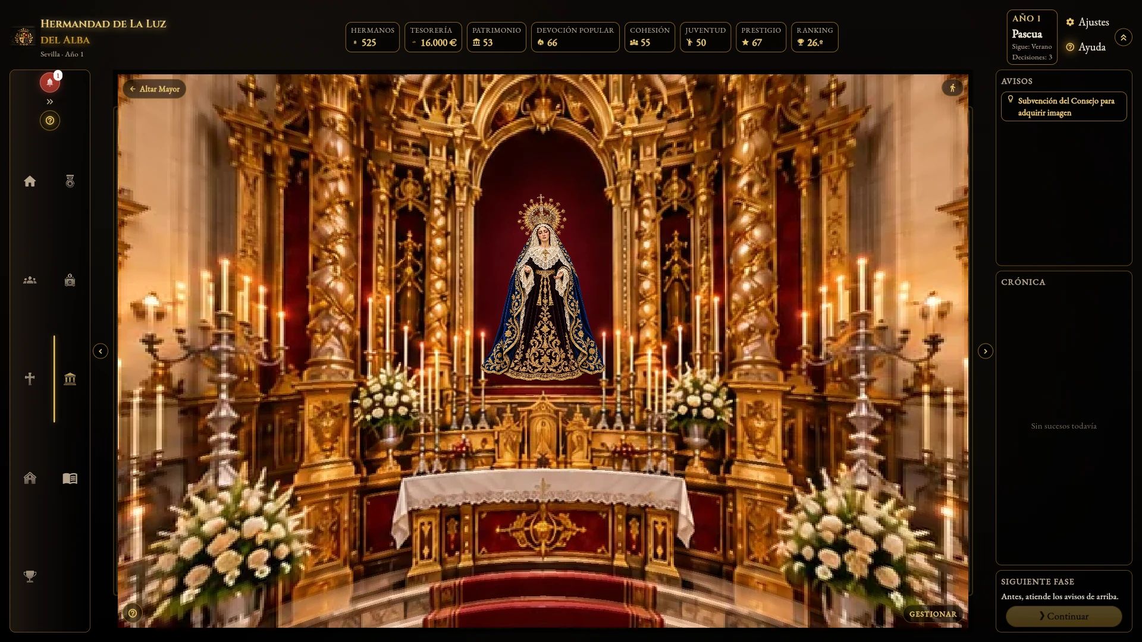Click the Gestionar button
Image resolution: width=1142 pixels, height=642 pixels.
pos(933,614)
